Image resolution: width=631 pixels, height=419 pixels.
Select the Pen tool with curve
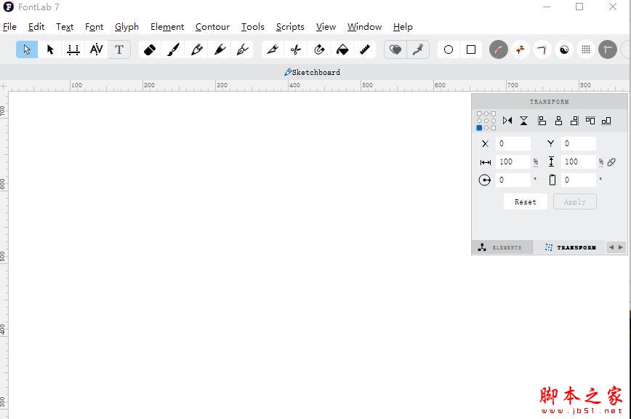click(243, 49)
